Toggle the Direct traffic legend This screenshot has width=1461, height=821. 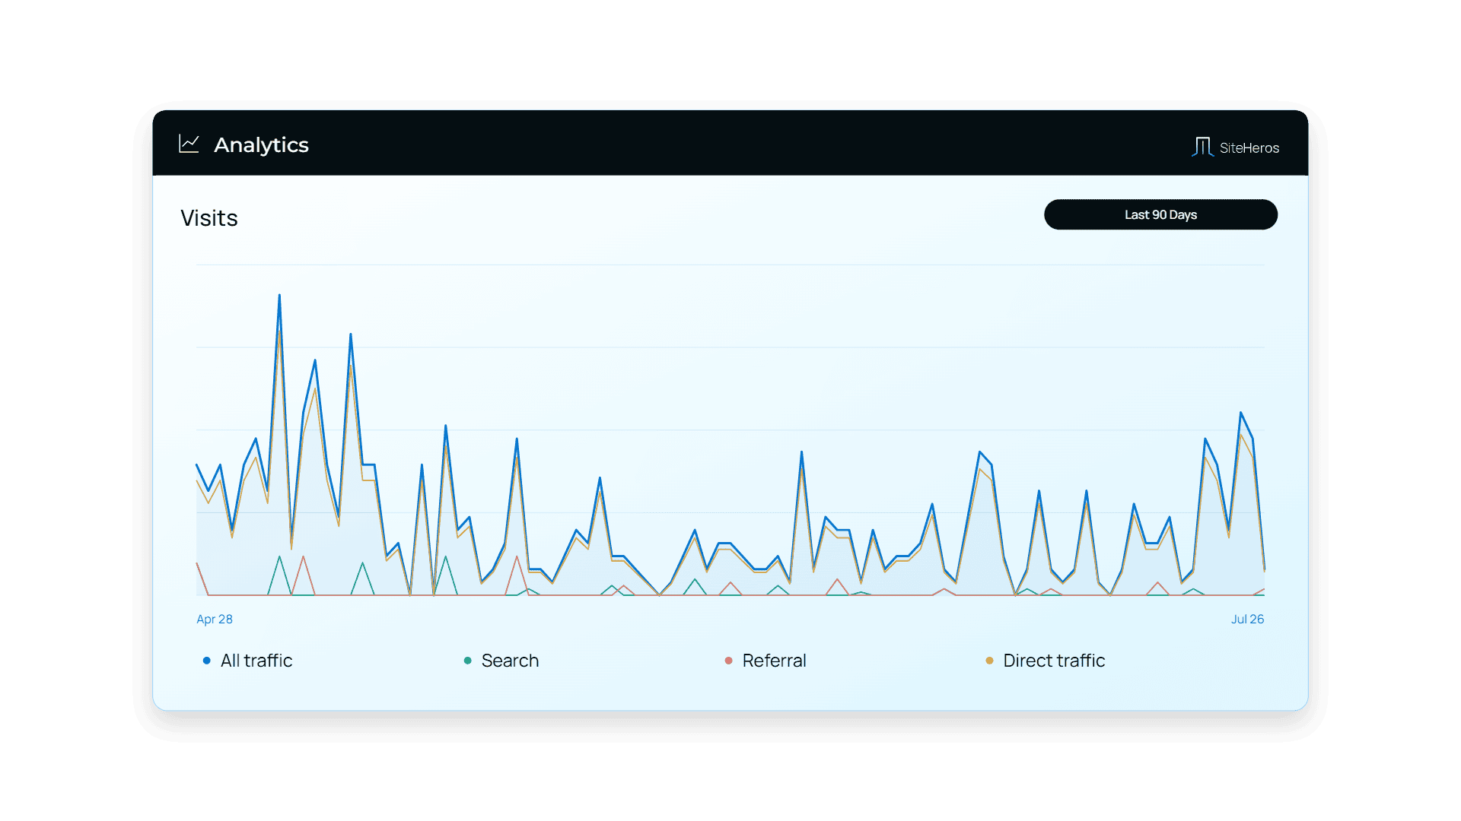pyautogui.click(x=1045, y=661)
